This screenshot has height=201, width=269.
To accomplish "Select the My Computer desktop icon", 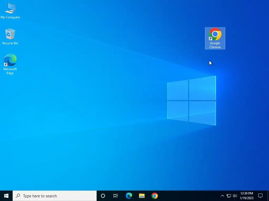I will 10,11.
